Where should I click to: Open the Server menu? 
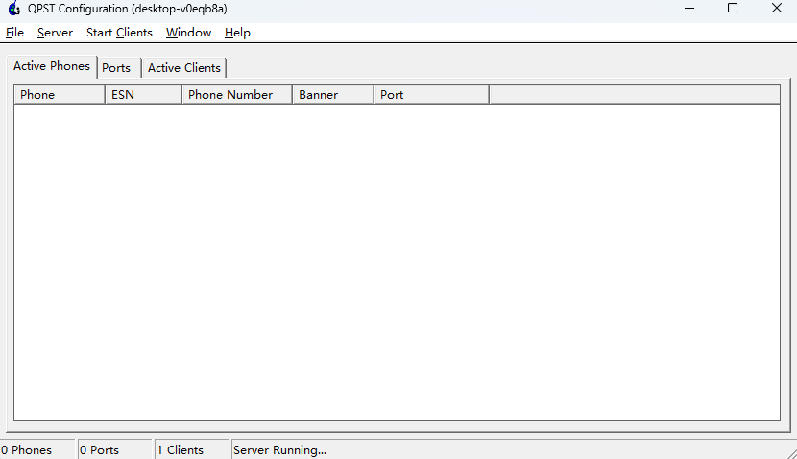(55, 33)
